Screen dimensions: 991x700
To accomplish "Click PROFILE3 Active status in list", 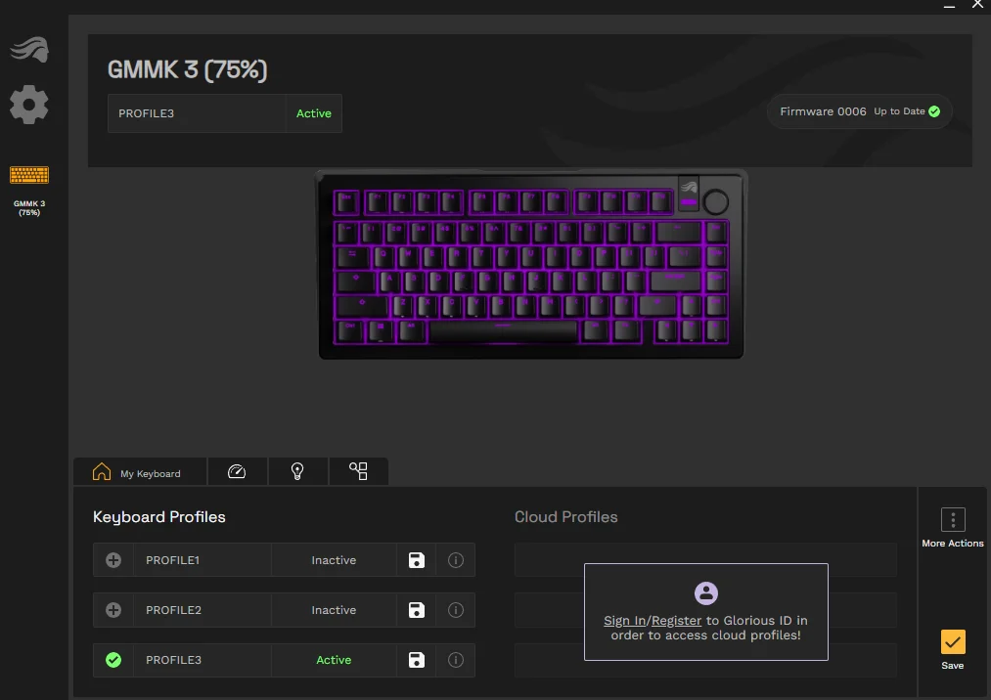I will [334, 660].
